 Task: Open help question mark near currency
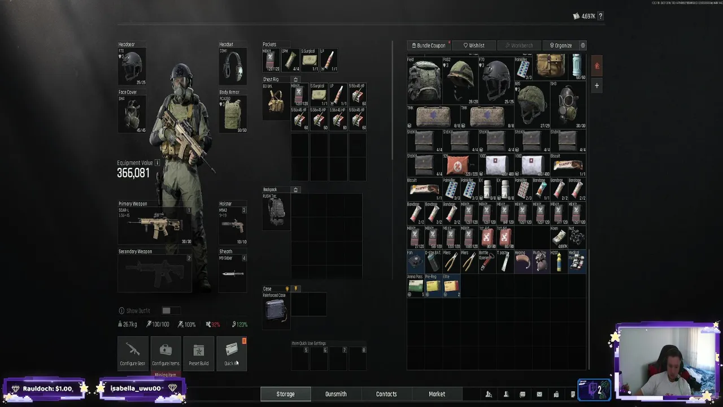[600, 16]
